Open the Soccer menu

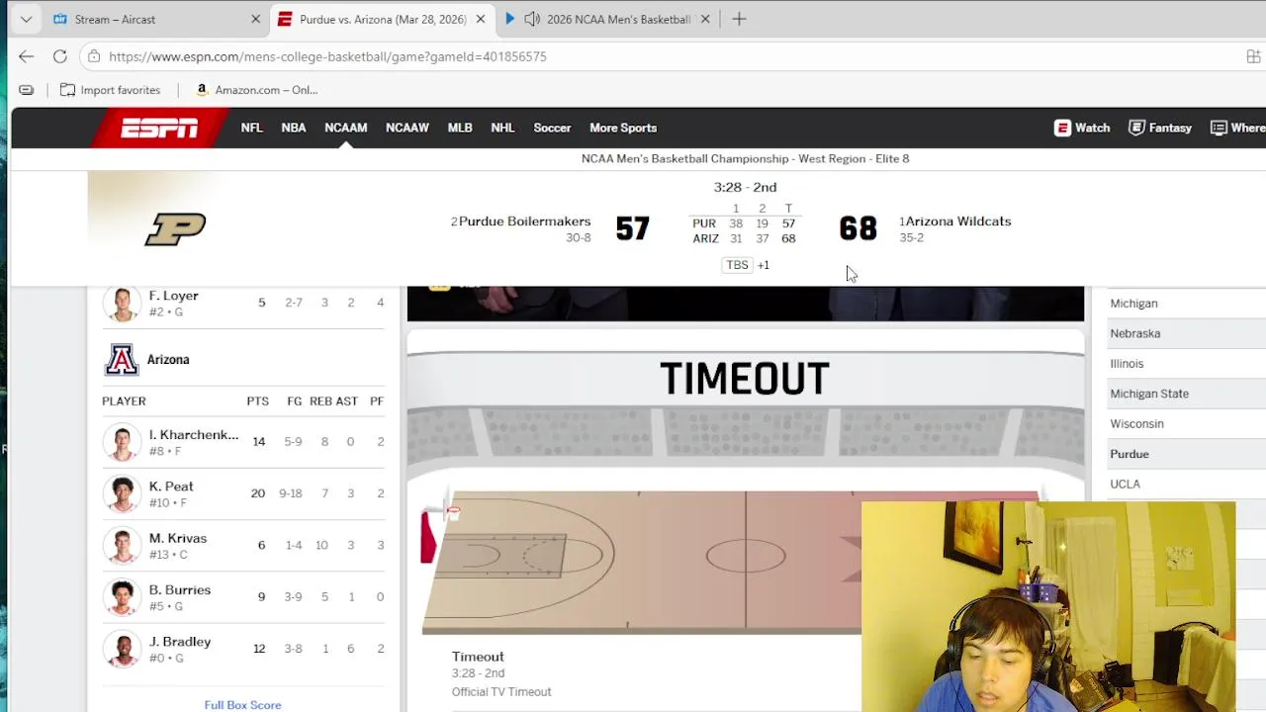coord(552,128)
